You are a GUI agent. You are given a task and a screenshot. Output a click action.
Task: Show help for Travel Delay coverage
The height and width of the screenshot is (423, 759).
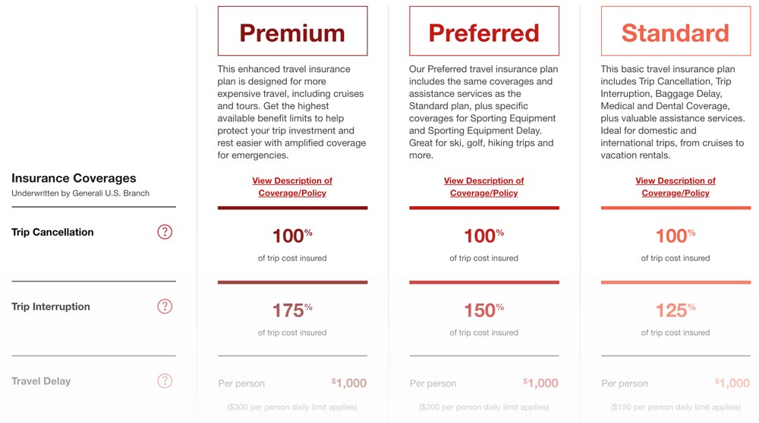(x=165, y=381)
